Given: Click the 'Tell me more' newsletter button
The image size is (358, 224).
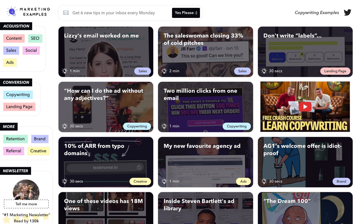Looking at the screenshot, I should pos(26,204).
